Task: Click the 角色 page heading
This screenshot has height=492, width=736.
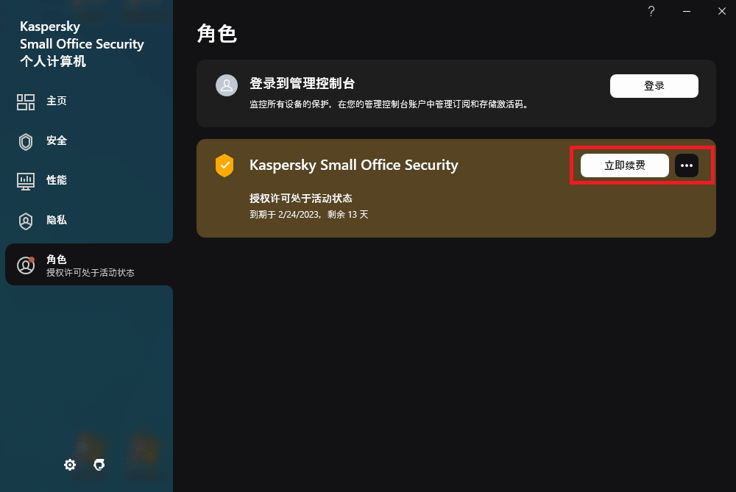Action: 217,34
